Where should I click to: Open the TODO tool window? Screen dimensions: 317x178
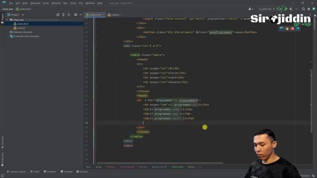coord(35,172)
